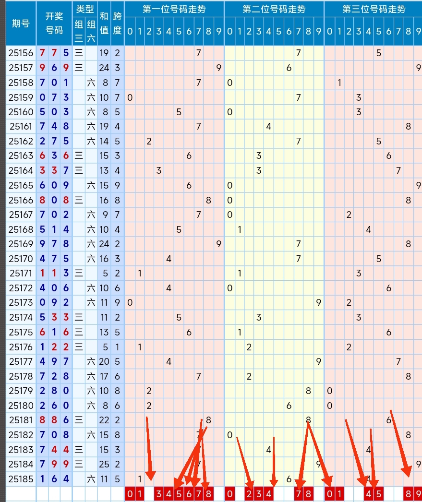
Task: Select issue number 25163
Action: click(21, 155)
